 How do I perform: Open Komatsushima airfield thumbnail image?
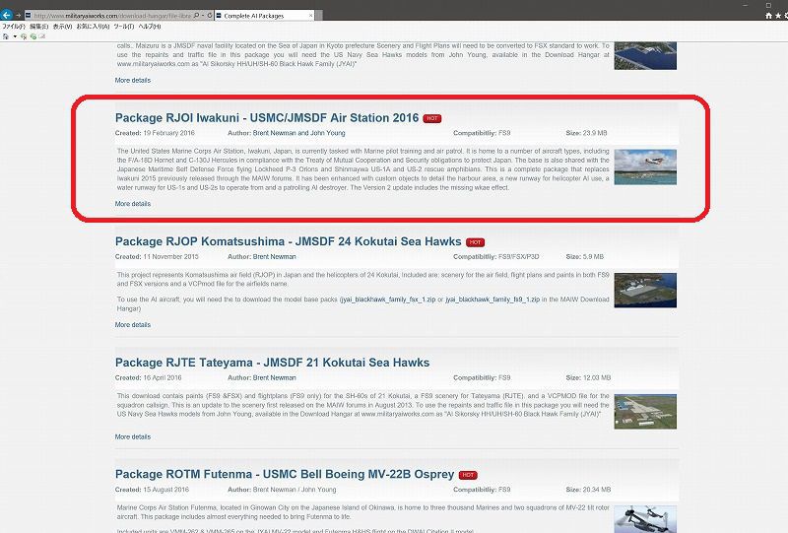click(x=645, y=290)
